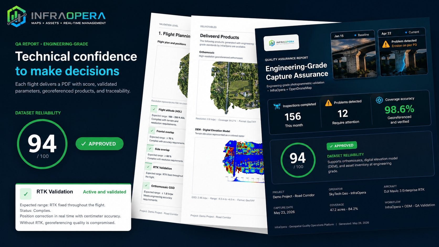The image size is (439, 247).
Task: Click '1. Flight Plannin' section heading
Action: click(174, 34)
